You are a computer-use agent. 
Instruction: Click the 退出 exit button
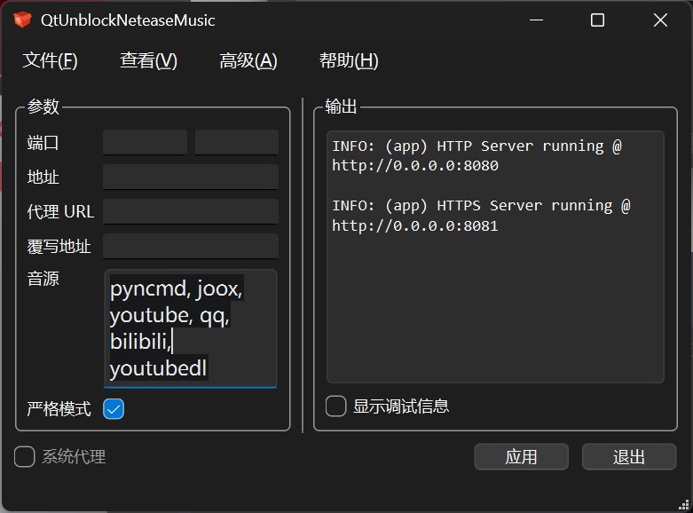(629, 457)
